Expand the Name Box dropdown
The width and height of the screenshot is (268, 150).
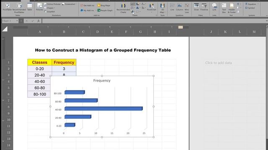[x=17, y=21]
